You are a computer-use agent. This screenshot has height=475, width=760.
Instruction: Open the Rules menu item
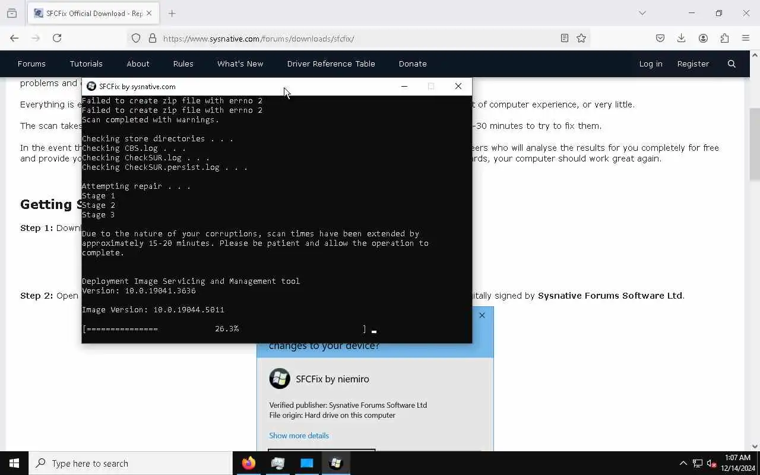pos(183,64)
